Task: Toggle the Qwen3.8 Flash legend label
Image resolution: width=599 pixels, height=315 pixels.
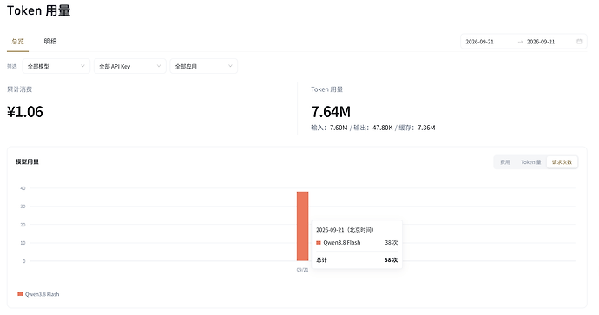Action: 42,294
